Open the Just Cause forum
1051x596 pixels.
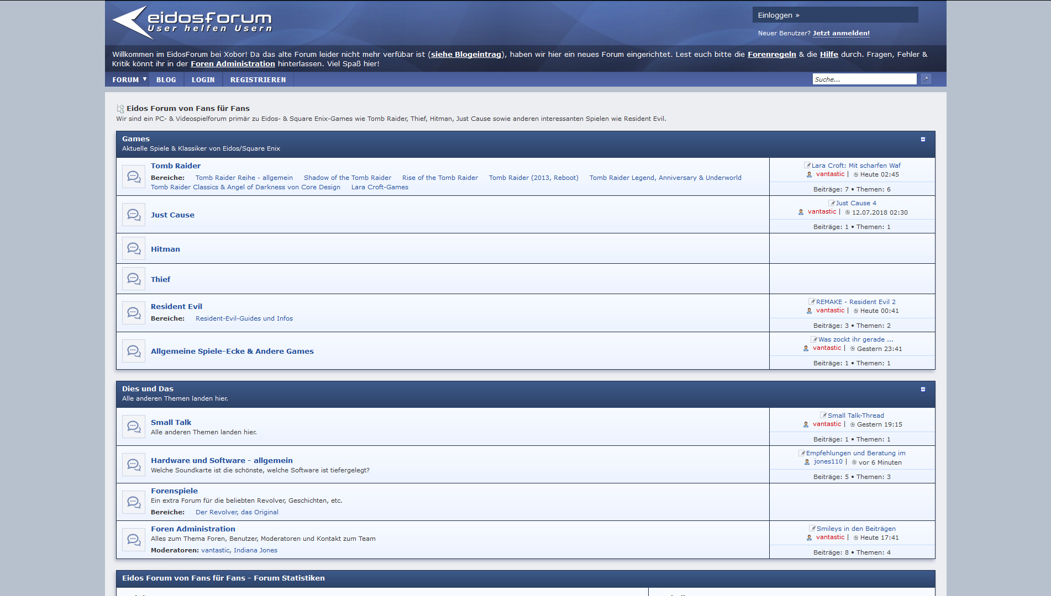coord(172,215)
